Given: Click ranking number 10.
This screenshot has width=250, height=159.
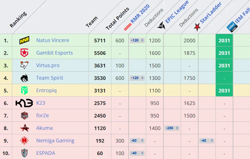Looking at the screenshot, I should pos(6,153).
